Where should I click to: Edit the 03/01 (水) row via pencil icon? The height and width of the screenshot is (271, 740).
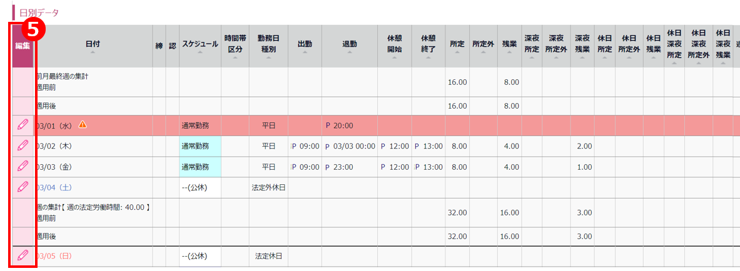[22, 125]
